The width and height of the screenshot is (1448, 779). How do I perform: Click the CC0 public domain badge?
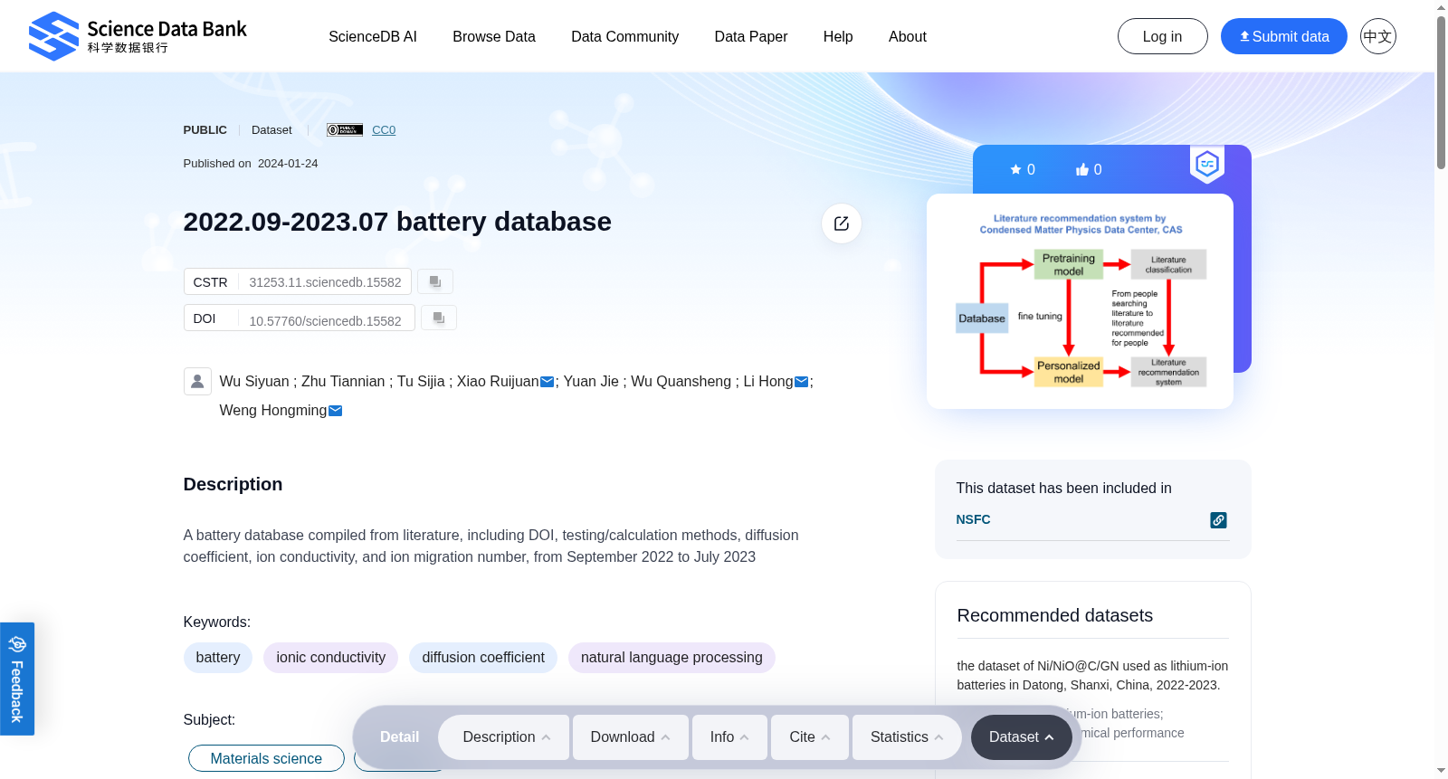click(345, 130)
